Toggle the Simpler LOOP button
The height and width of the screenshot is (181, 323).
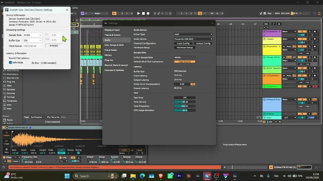[x=61, y=150]
